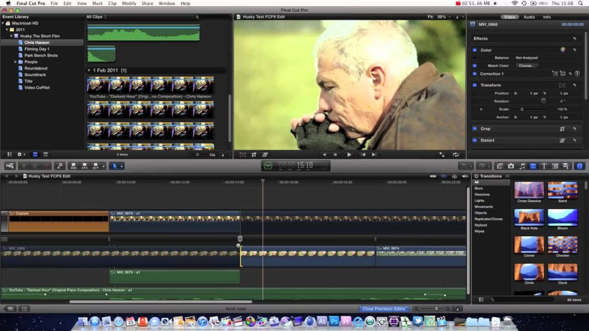Reset the Transform parameters

[575, 85]
